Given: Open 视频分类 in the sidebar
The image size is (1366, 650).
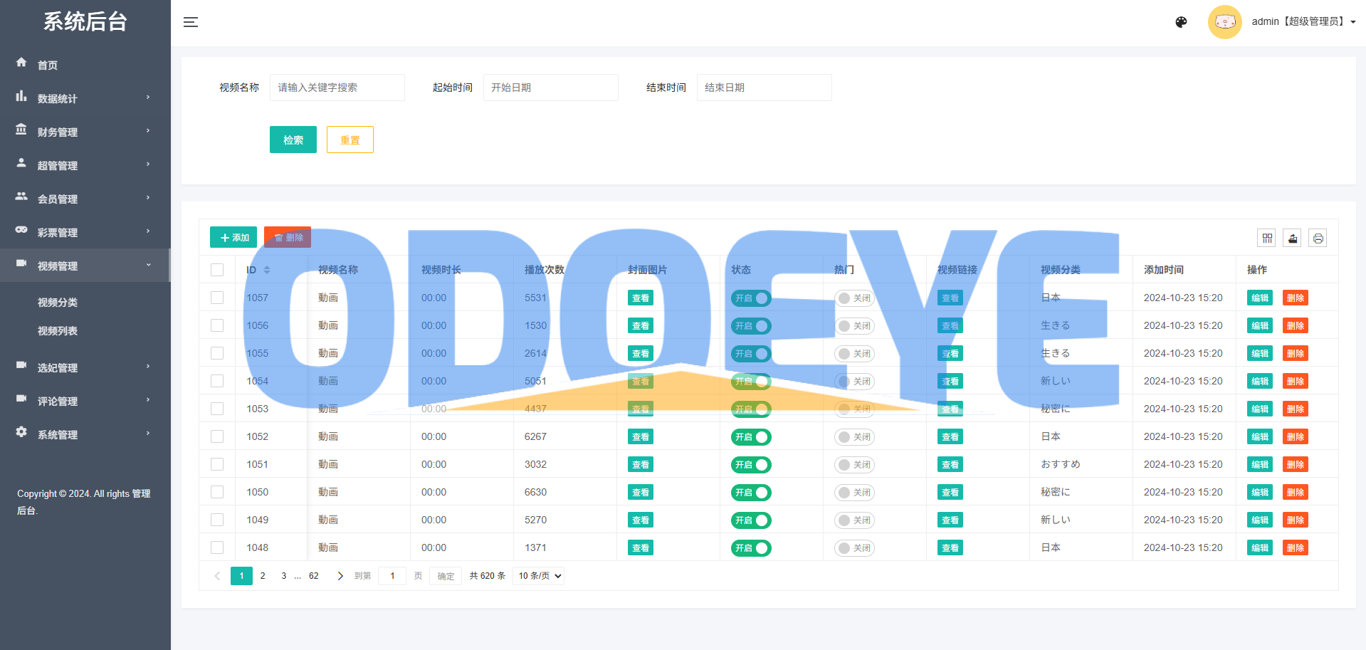Looking at the screenshot, I should click(58, 303).
